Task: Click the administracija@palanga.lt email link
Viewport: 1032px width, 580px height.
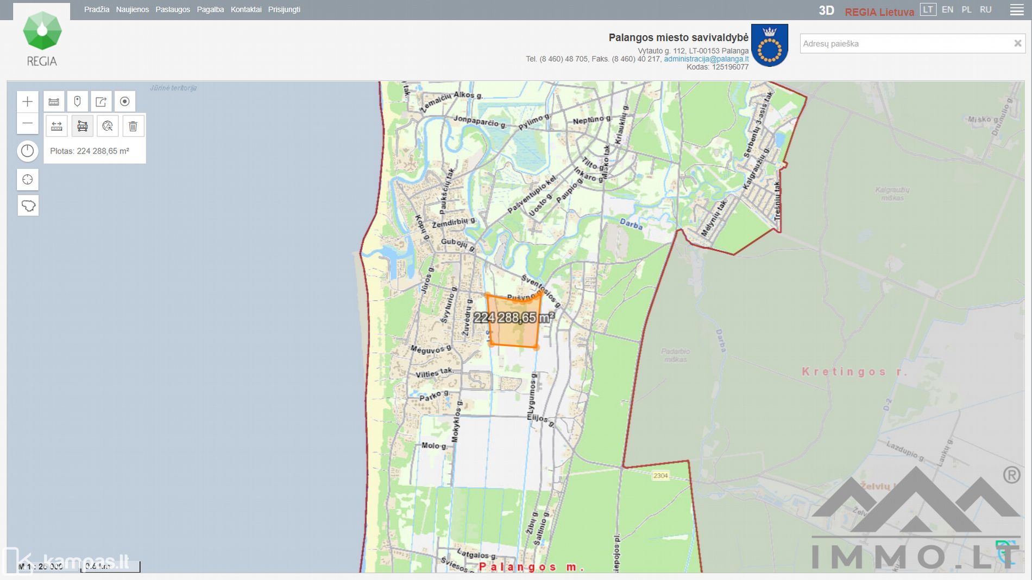Action: [706, 59]
